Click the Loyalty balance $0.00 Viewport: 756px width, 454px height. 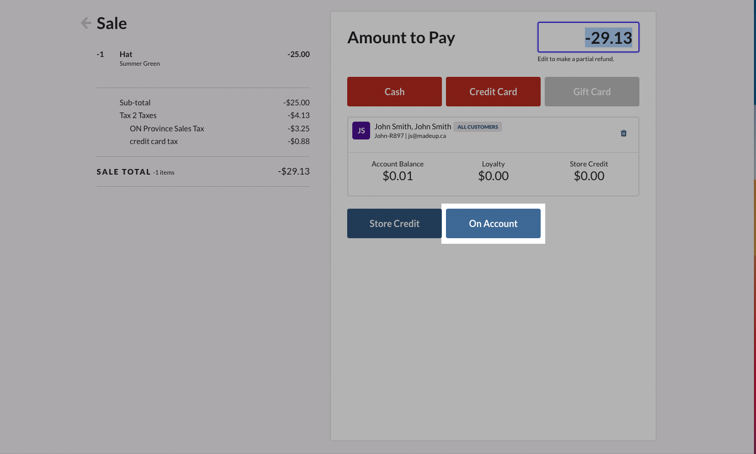pyautogui.click(x=493, y=176)
